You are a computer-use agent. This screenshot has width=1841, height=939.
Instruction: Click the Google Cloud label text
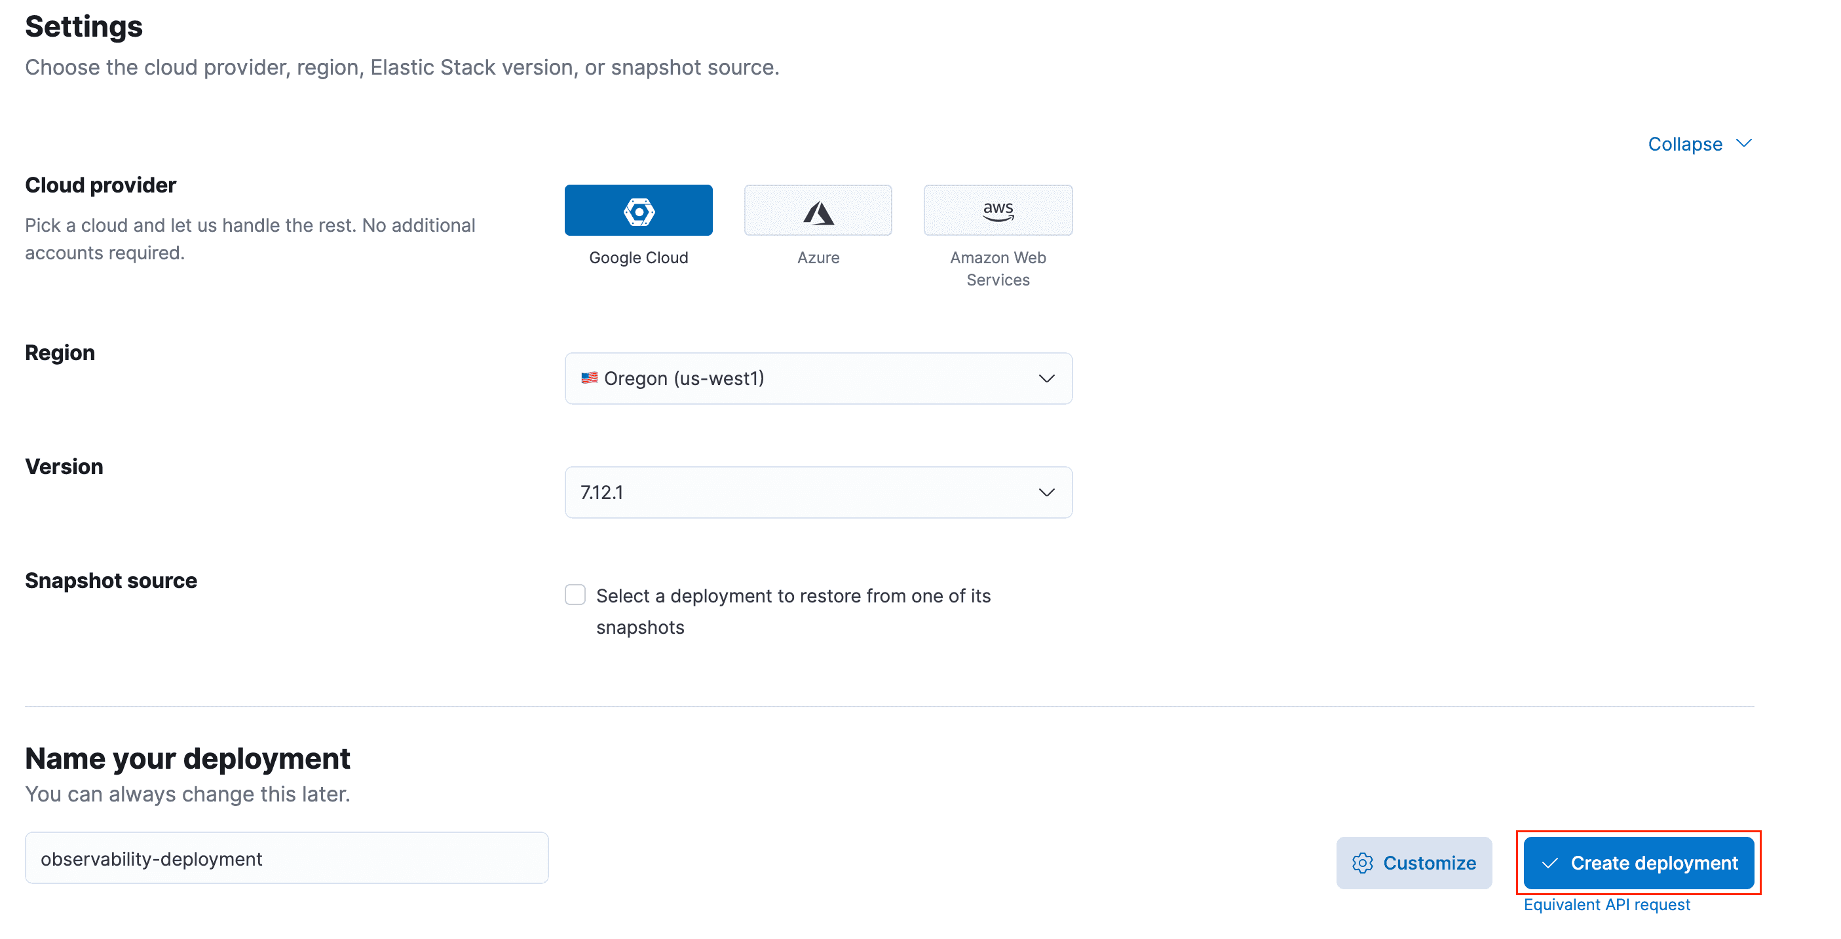click(x=638, y=258)
